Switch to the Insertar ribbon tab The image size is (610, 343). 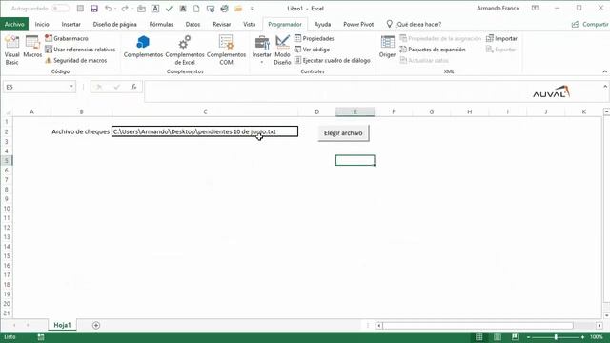pyautogui.click(x=71, y=24)
